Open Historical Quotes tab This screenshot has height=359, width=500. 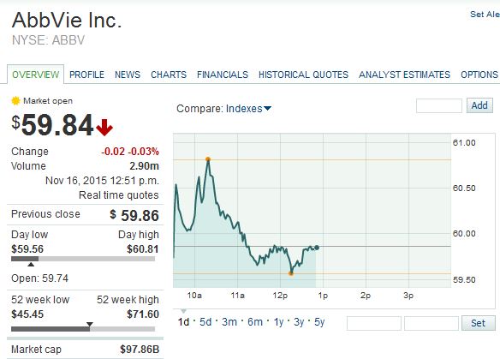[303, 75]
